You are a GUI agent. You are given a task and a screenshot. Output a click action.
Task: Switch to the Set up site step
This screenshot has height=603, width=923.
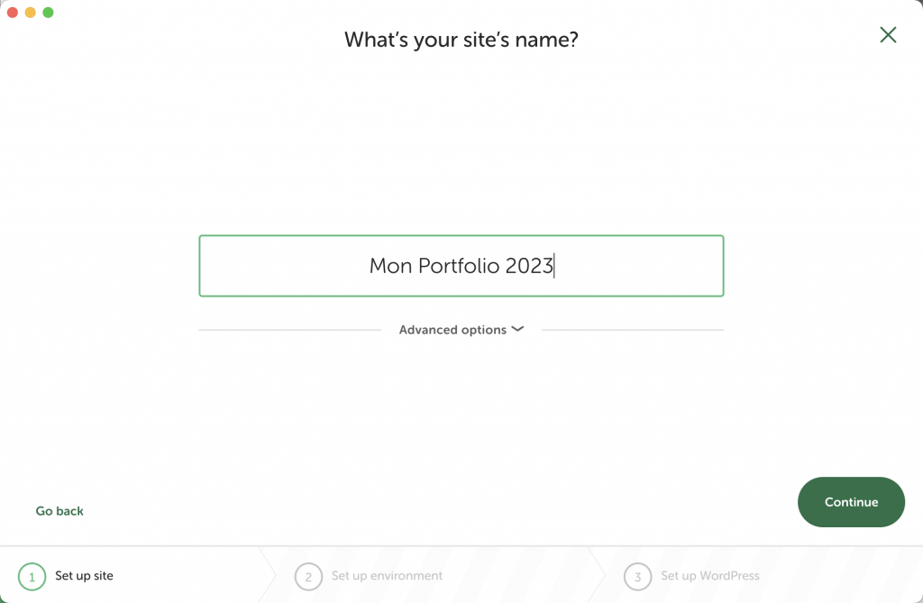84,575
